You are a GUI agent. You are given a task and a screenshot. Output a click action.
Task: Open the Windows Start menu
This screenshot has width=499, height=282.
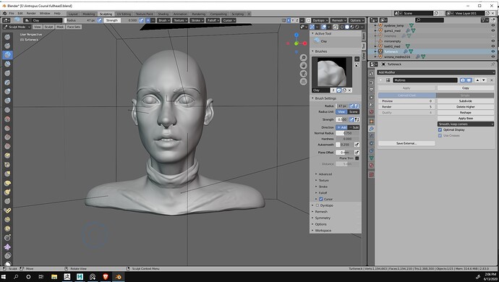[4, 277]
